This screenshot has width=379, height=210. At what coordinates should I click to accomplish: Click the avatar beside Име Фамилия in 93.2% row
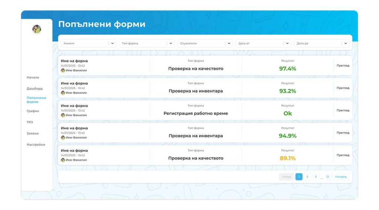coord(63,93)
